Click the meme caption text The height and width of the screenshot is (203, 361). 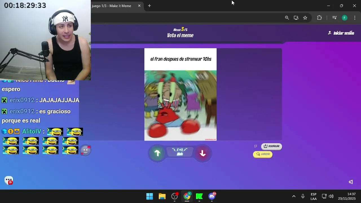tap(181, 59)
